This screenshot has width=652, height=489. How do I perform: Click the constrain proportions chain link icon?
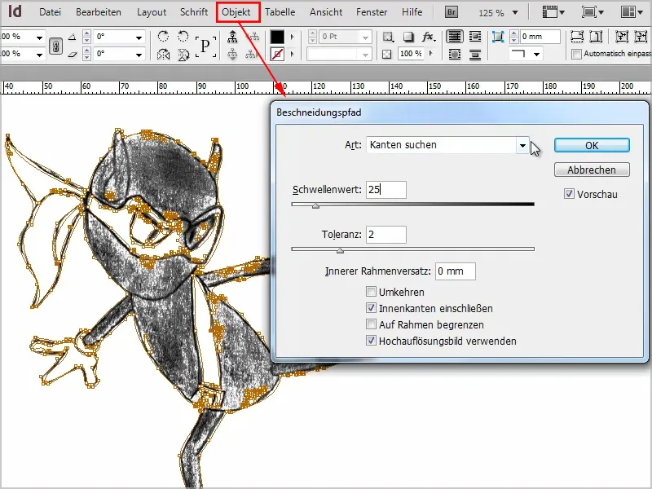tap(56, 47)
